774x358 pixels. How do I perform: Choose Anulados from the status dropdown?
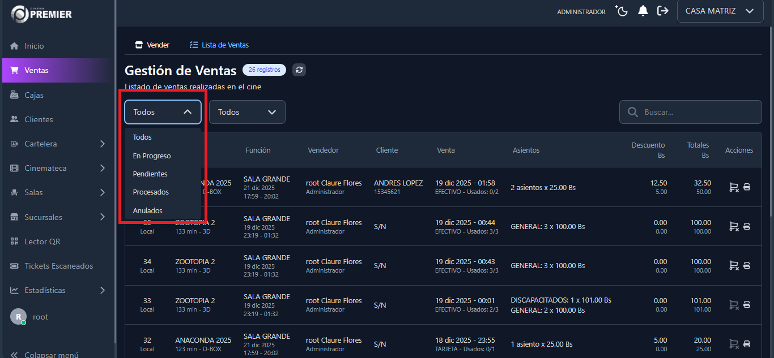pos(147,210)
